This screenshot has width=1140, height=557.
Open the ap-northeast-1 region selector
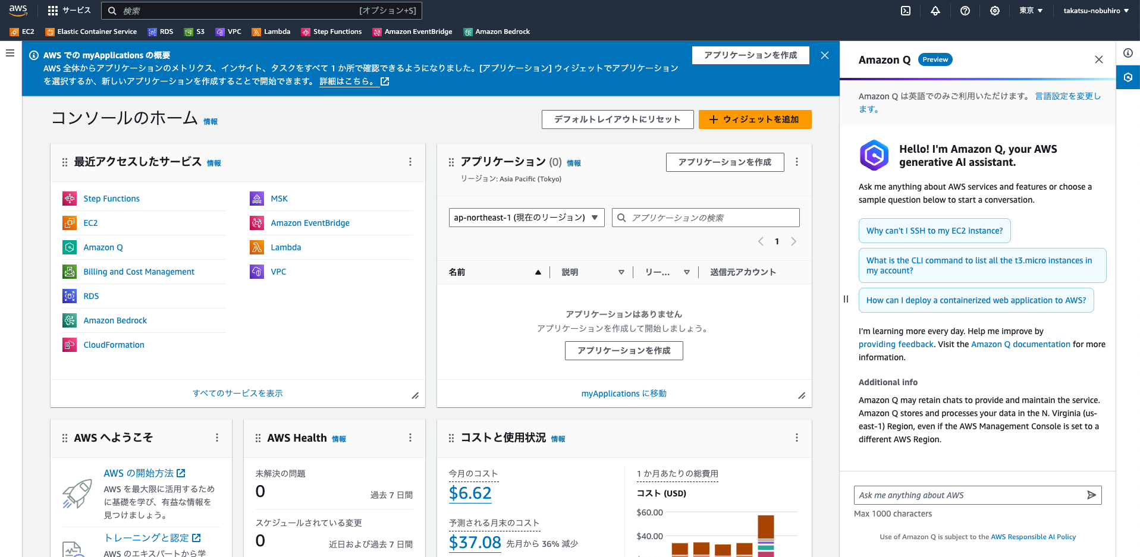(x=526, y=218)
